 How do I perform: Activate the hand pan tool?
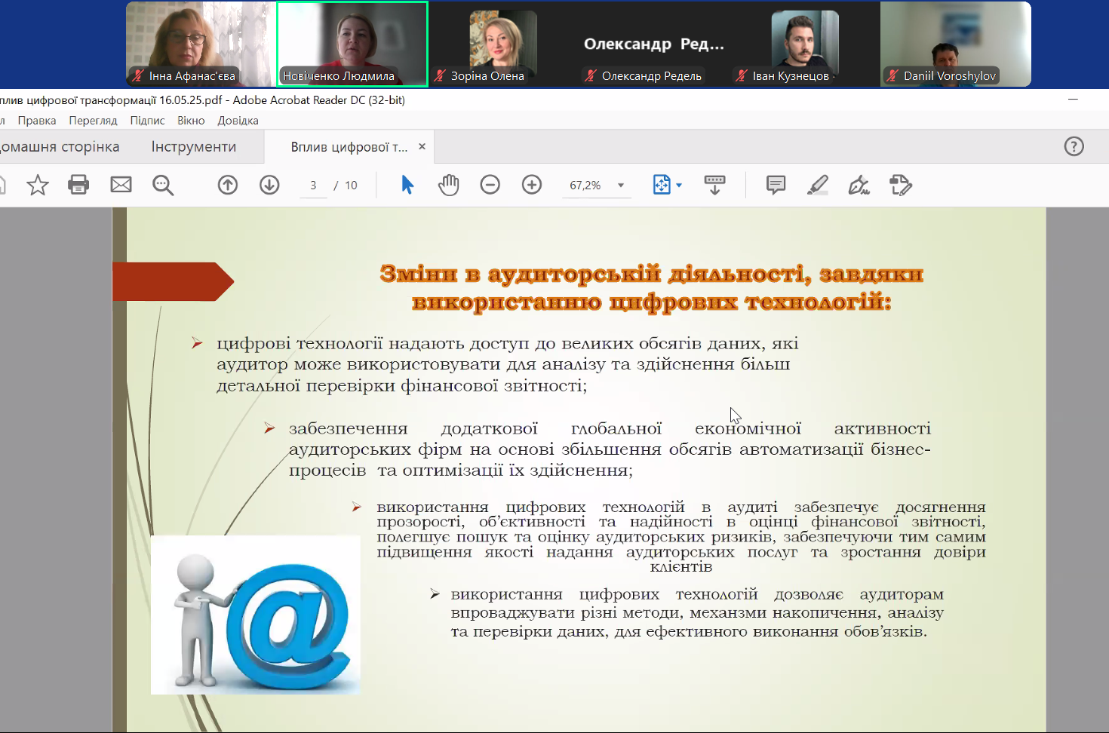point(449,185)
